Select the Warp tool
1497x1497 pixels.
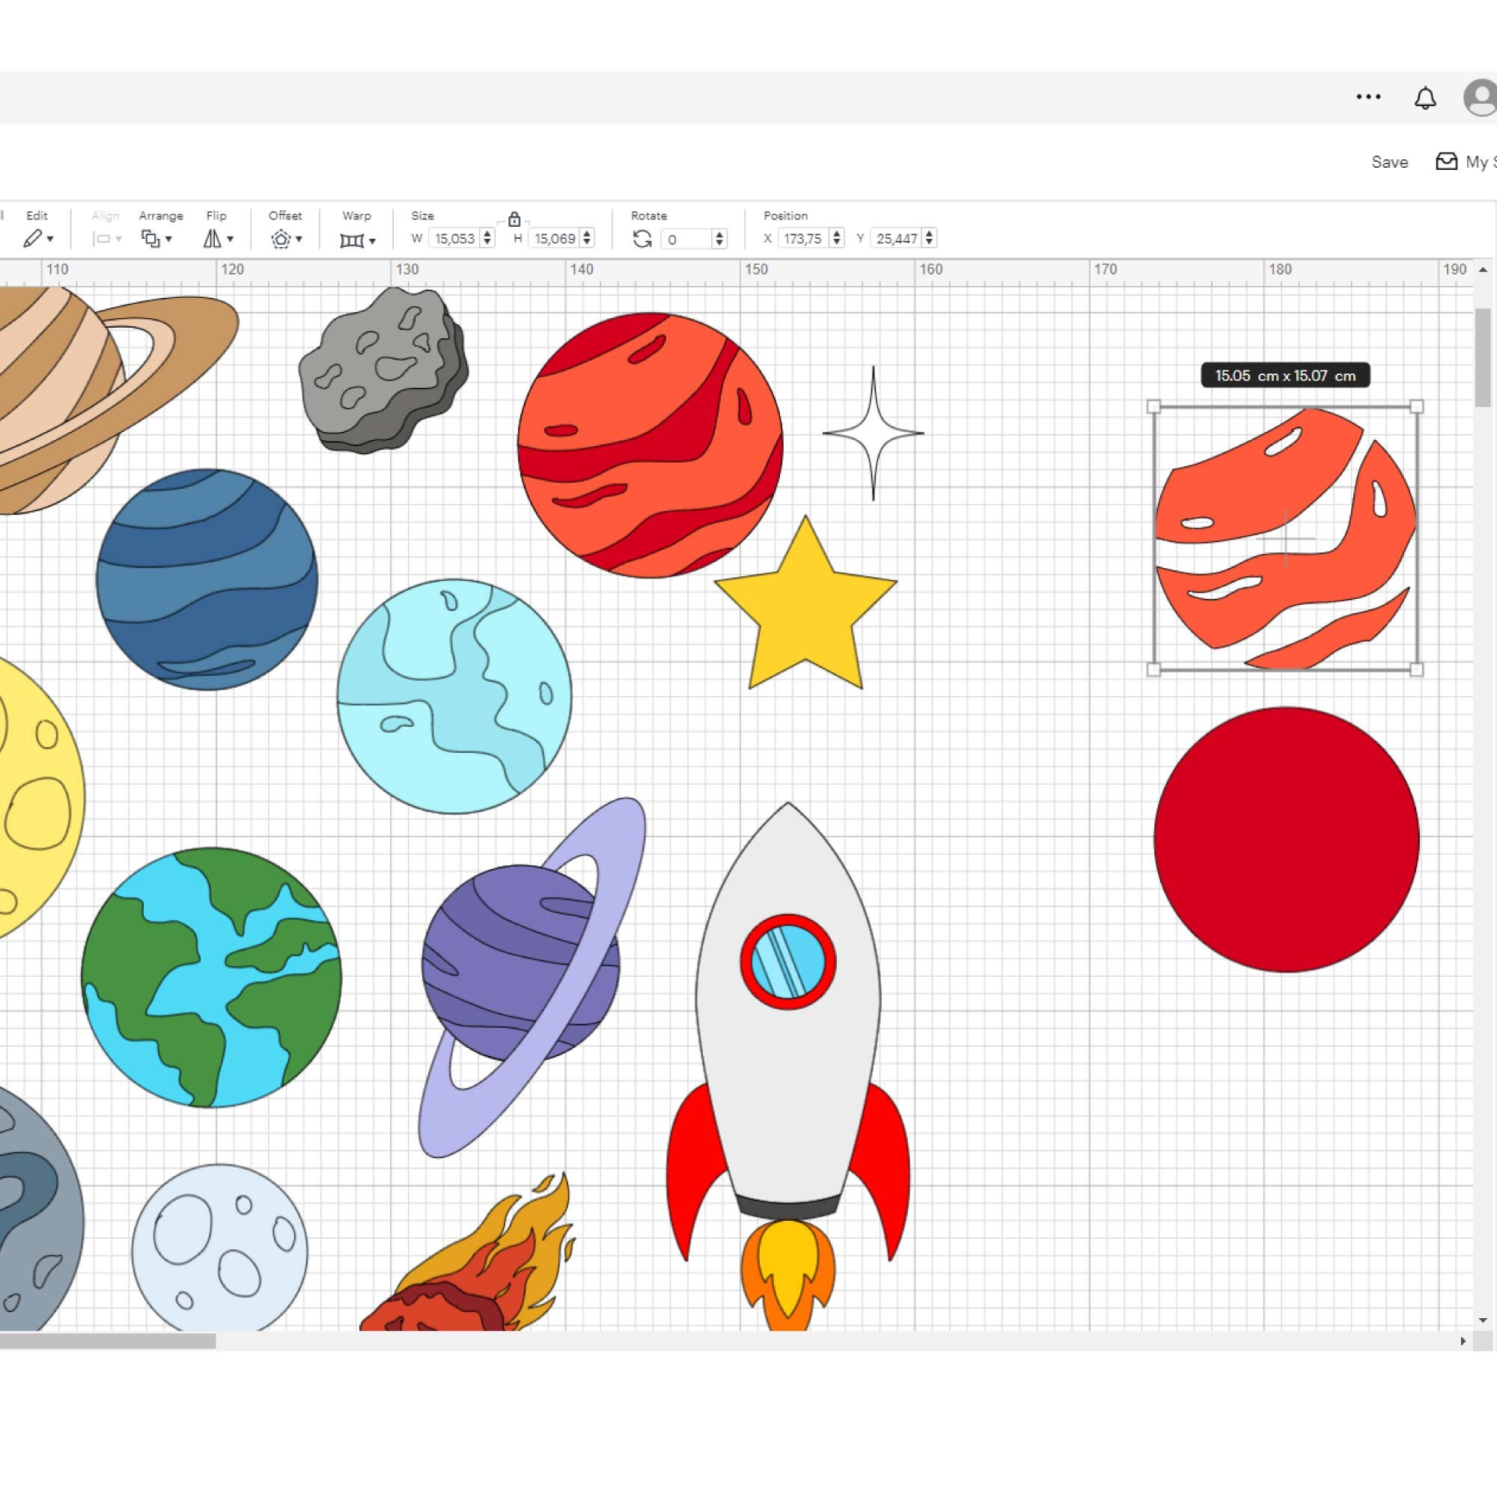click(350, 240)
